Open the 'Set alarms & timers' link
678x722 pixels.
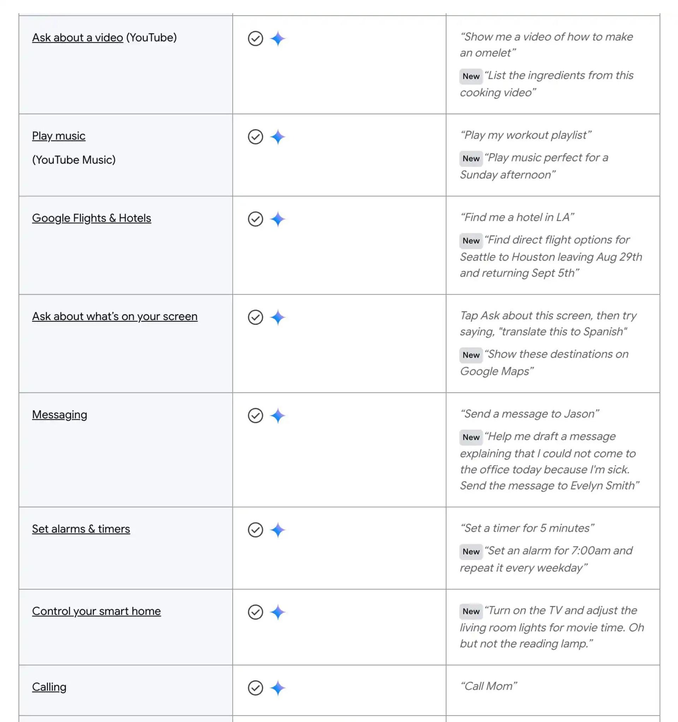[x=81, y=529]
